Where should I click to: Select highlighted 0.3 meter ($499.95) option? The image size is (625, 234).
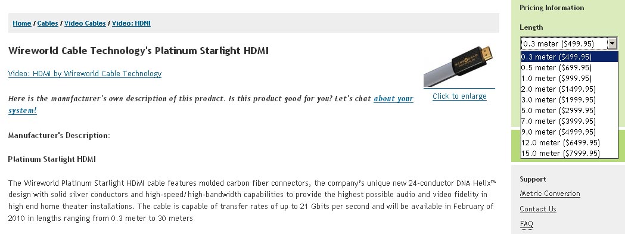(569, 57)
